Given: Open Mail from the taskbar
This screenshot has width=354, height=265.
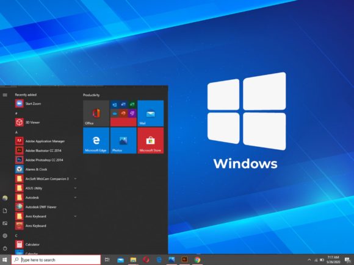Looking at the screenshot, I should pyautogui.click(x=121, y=260).
